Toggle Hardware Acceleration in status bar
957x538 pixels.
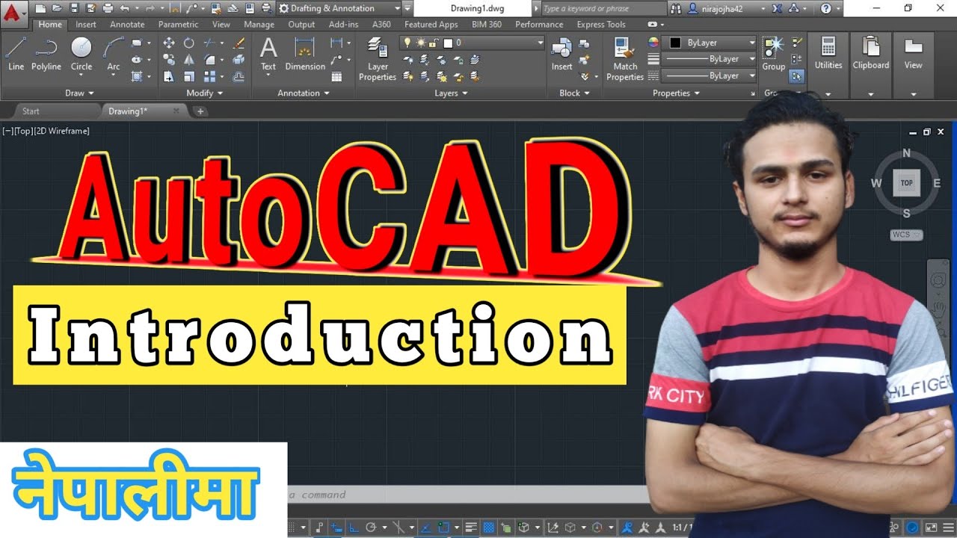(914, 528)
